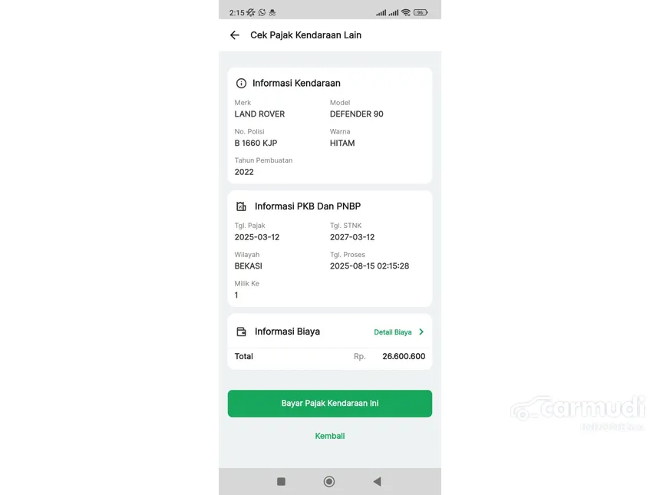Tap the battery indicator in status bar
Image resolution: width=660 pixels, height=495 pixels.
pos(421,12)
